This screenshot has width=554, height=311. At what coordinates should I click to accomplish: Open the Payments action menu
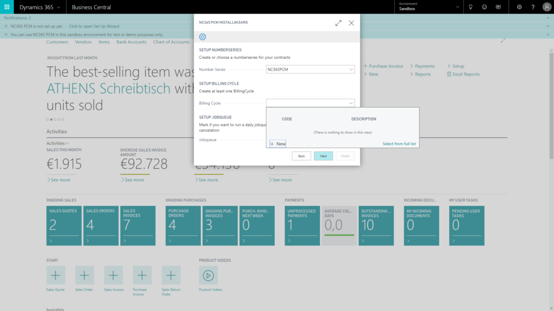click(423, 66)
